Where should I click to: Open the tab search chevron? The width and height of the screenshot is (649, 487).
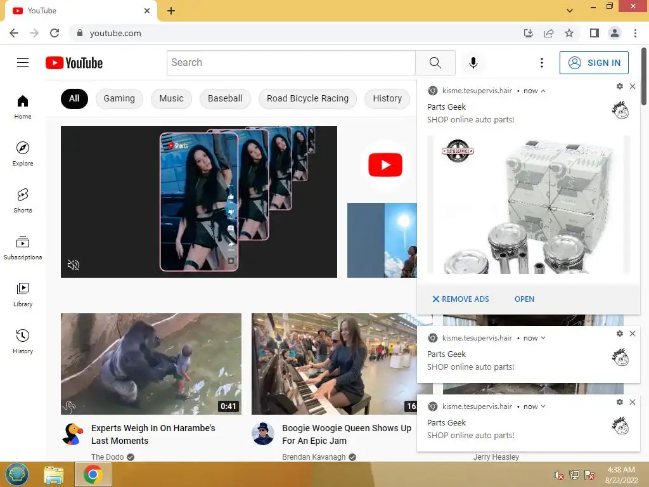tap(570, 10)
